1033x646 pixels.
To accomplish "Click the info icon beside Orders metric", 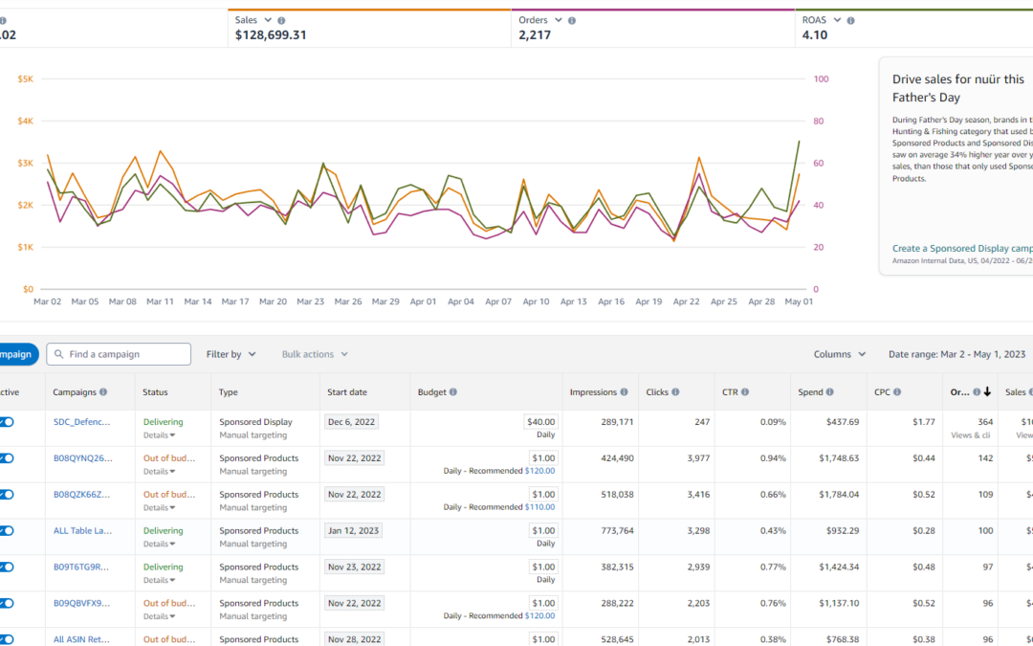I will (572, 20).
